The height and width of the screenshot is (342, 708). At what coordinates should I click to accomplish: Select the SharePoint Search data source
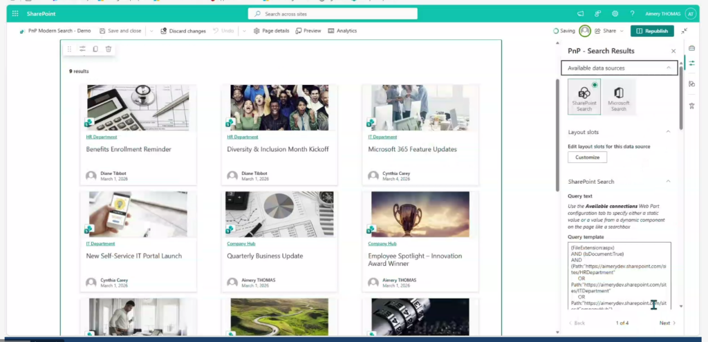click(584, 97)
